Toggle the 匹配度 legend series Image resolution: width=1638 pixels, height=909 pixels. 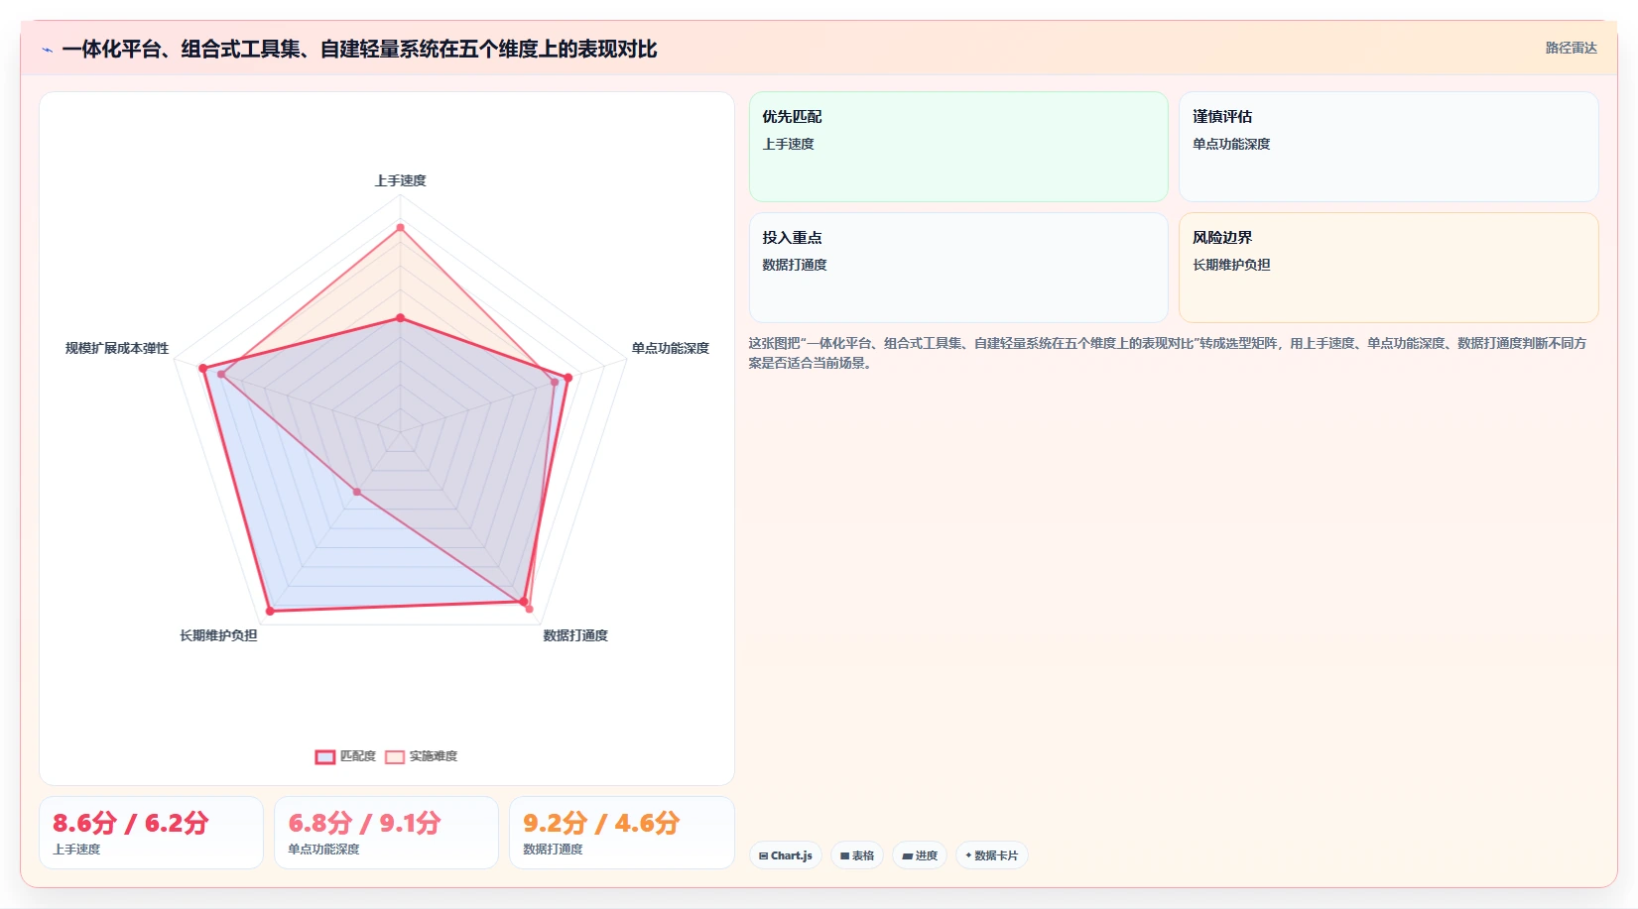(x=346, y=756)
